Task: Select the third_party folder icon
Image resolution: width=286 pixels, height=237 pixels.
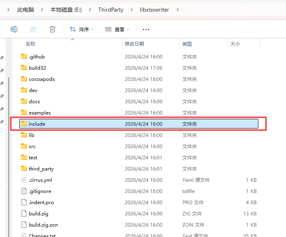Action: coord(24,169)
